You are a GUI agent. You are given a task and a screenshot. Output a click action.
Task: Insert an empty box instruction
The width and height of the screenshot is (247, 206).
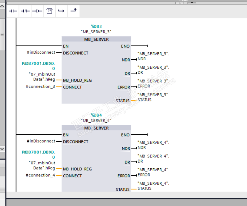click(49, 11)
